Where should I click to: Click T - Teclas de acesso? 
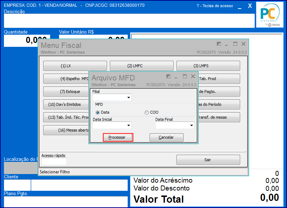(x=215, y=6)
